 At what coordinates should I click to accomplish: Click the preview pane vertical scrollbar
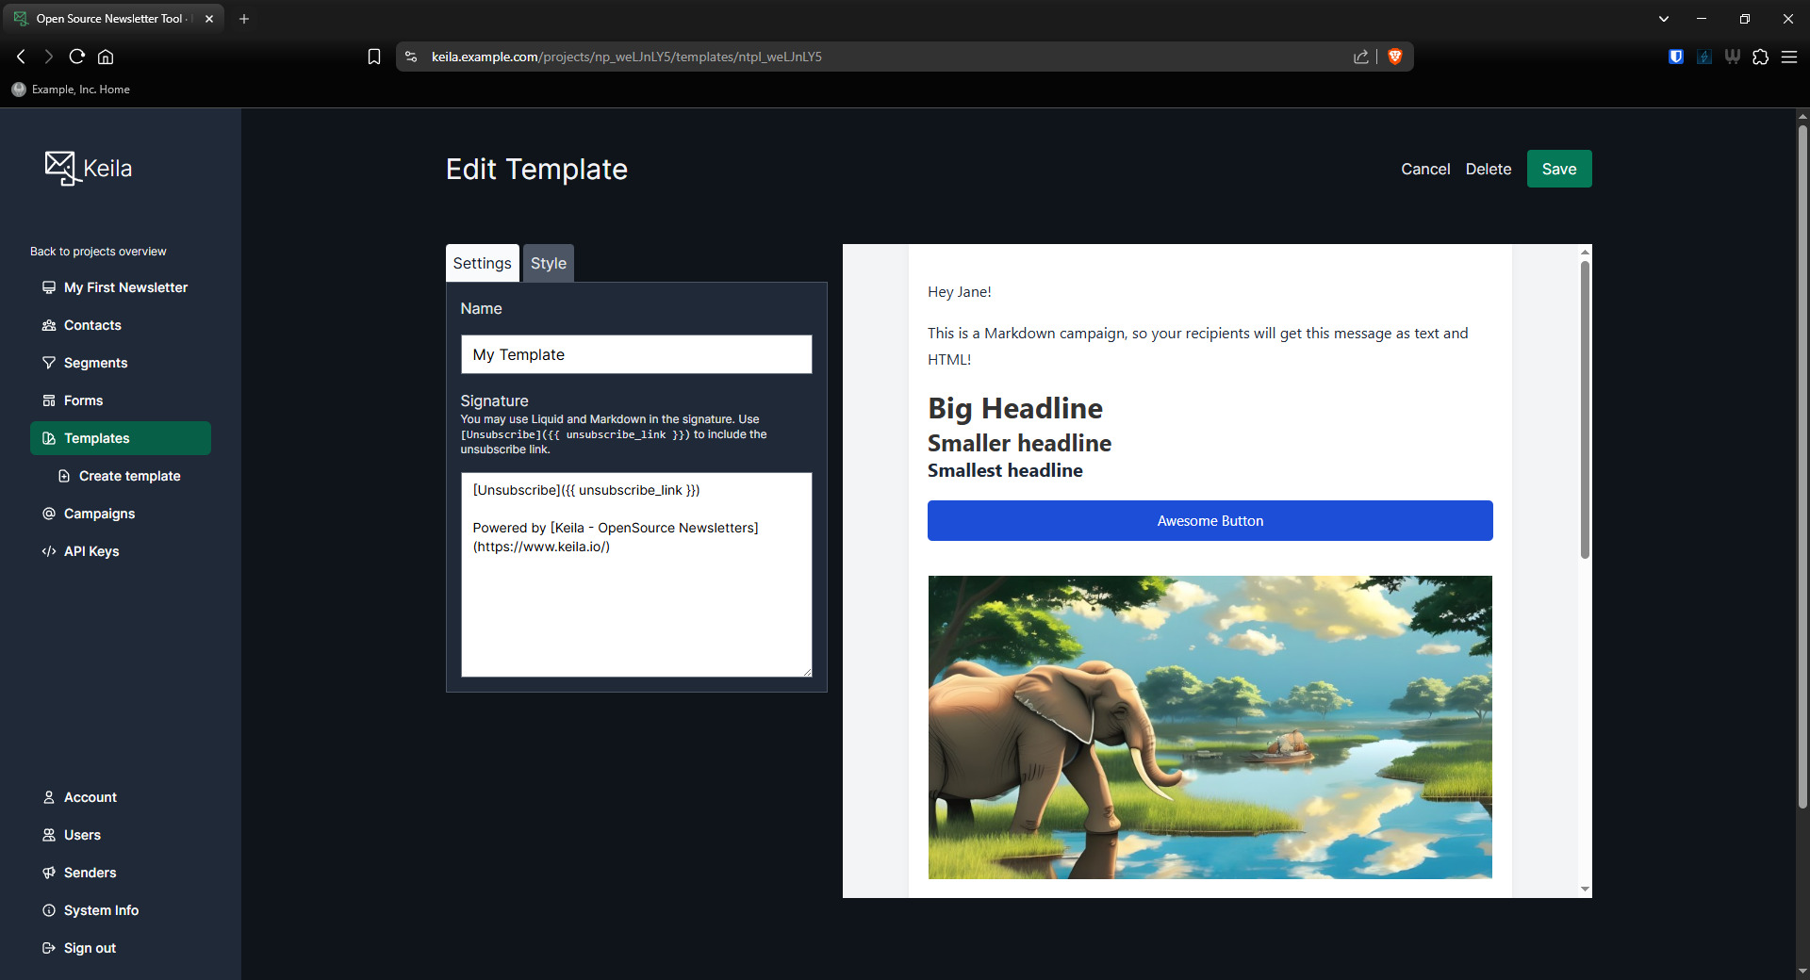tap(1585, 410)
